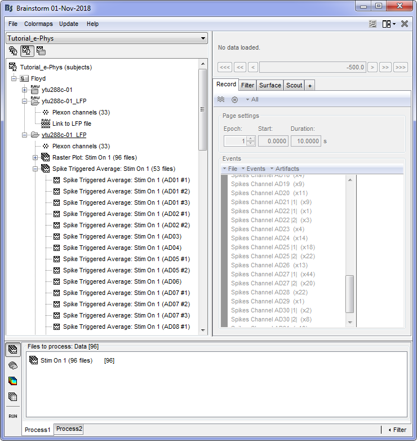The image size is (417, 441).
Task: Switch to anatomy view in database explorer
Action: click(x=13, y=51)
